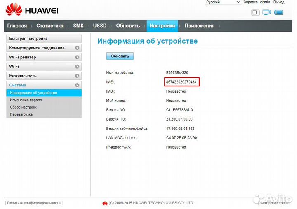Click software version 21.200.07.00.00

[x=179, y=119]
